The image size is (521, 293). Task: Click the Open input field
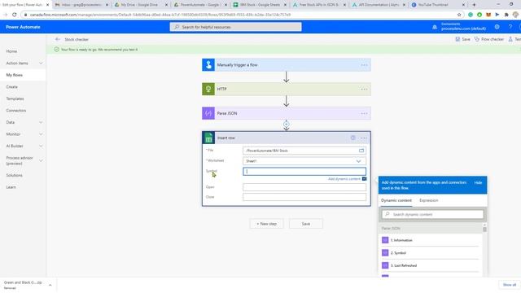304,187
